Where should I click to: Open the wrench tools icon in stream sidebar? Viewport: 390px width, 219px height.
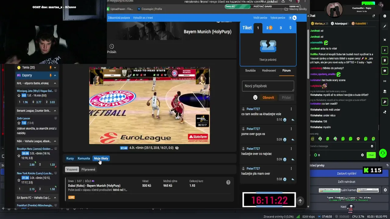tap(385, 102)
